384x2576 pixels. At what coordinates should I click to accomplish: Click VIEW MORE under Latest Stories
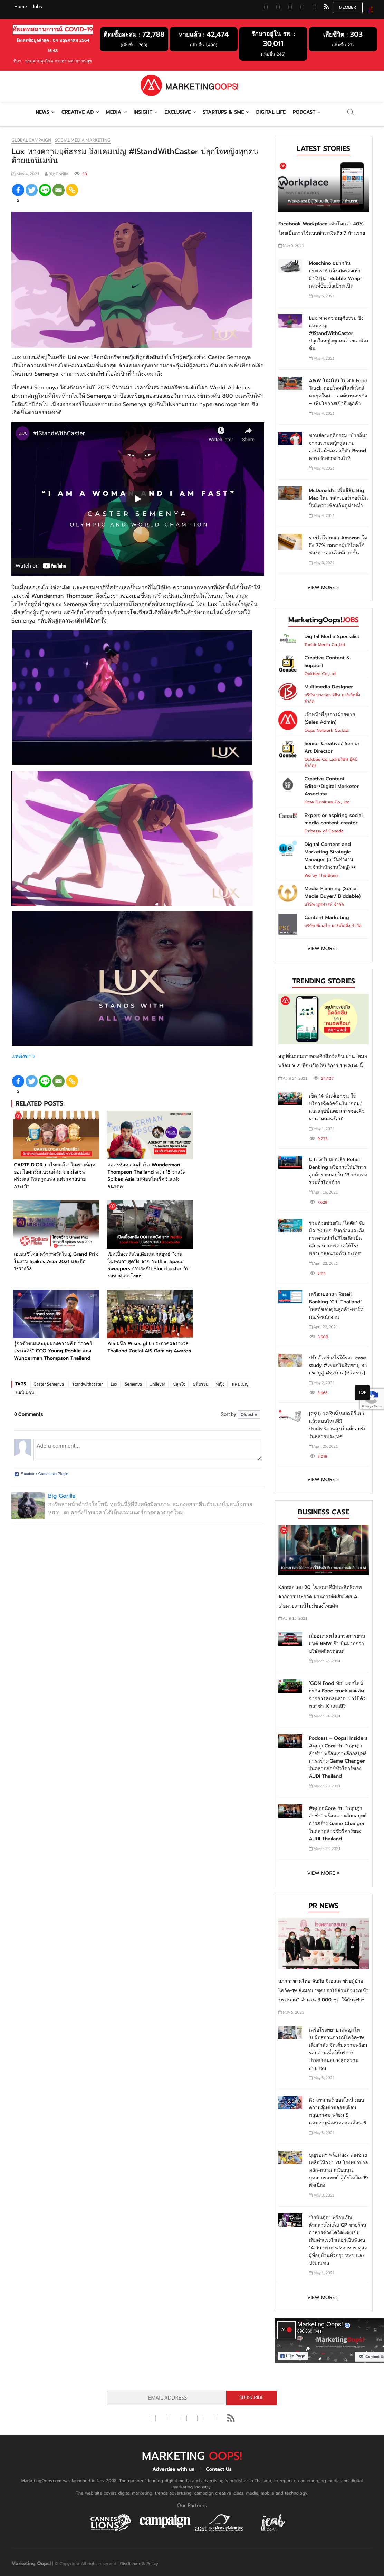click(323, 587)
